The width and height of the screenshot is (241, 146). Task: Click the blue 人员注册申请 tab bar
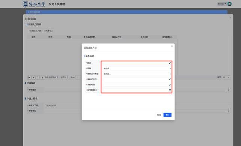127,12
